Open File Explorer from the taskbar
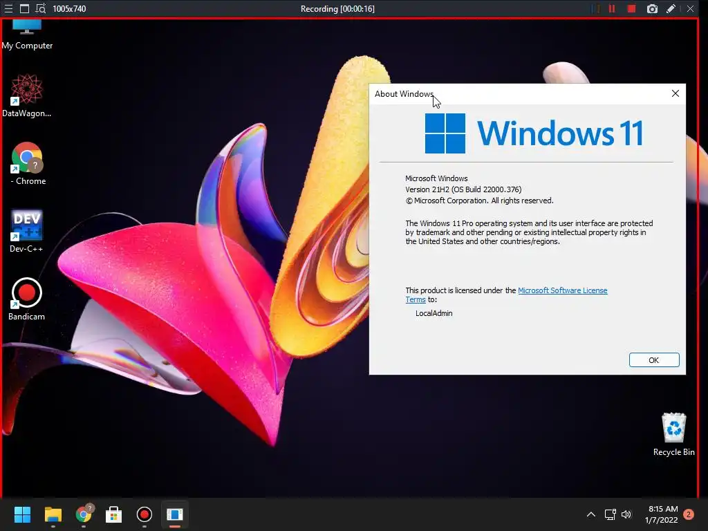This screenshot has width=708, height=531. tap(53, 514)
